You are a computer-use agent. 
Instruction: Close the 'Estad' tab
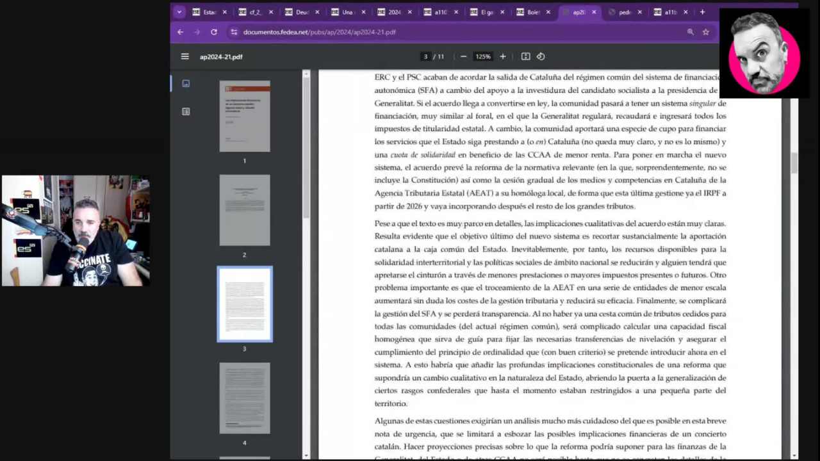(225, 12)
